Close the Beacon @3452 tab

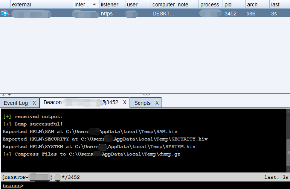[125, 103]
